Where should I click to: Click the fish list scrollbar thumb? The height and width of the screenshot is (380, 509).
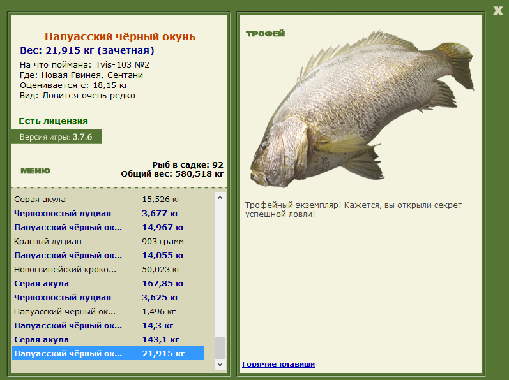click(220, 347)
